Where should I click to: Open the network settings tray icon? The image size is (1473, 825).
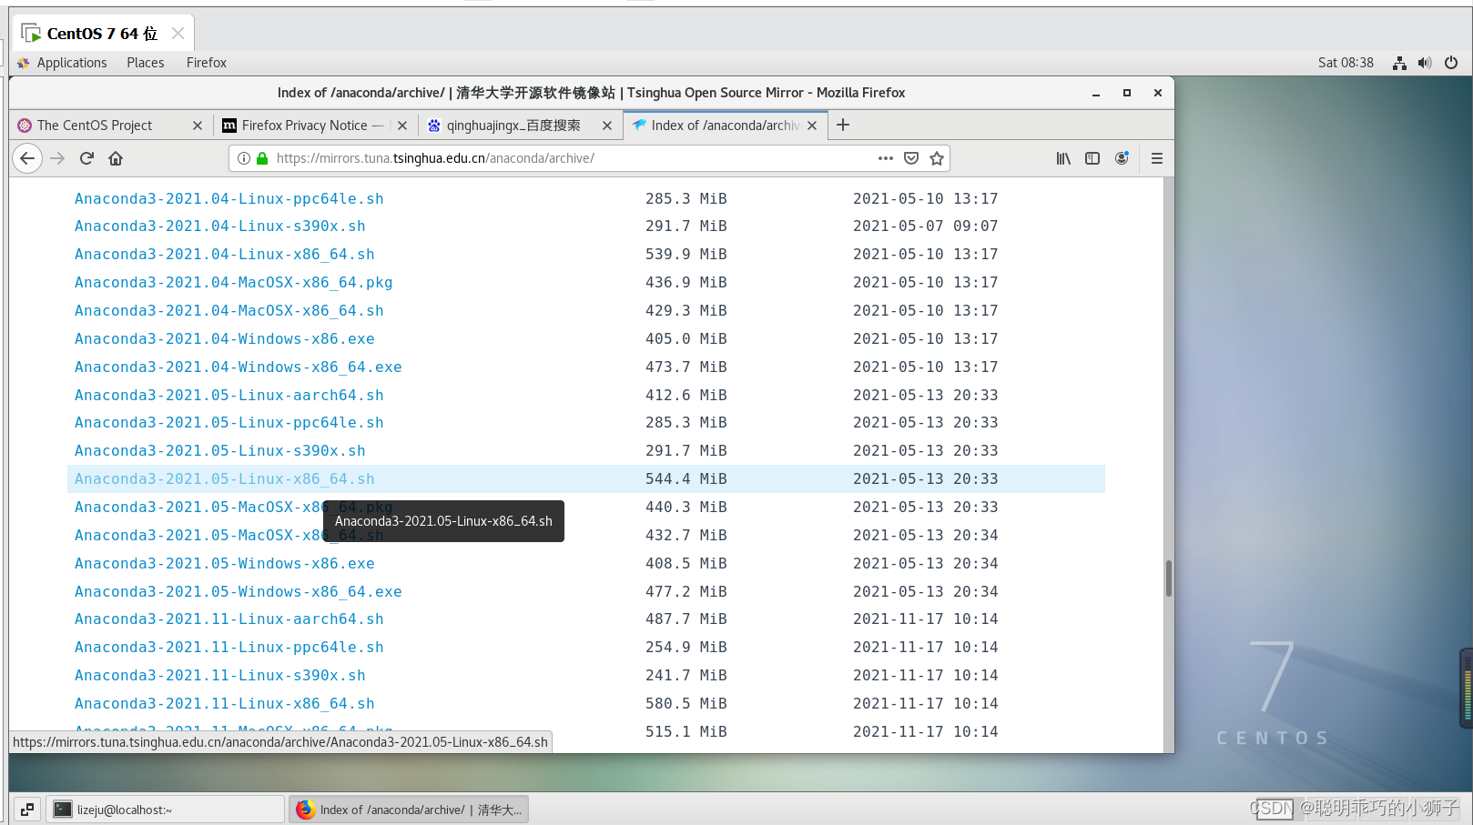[x=1399, y=63]
